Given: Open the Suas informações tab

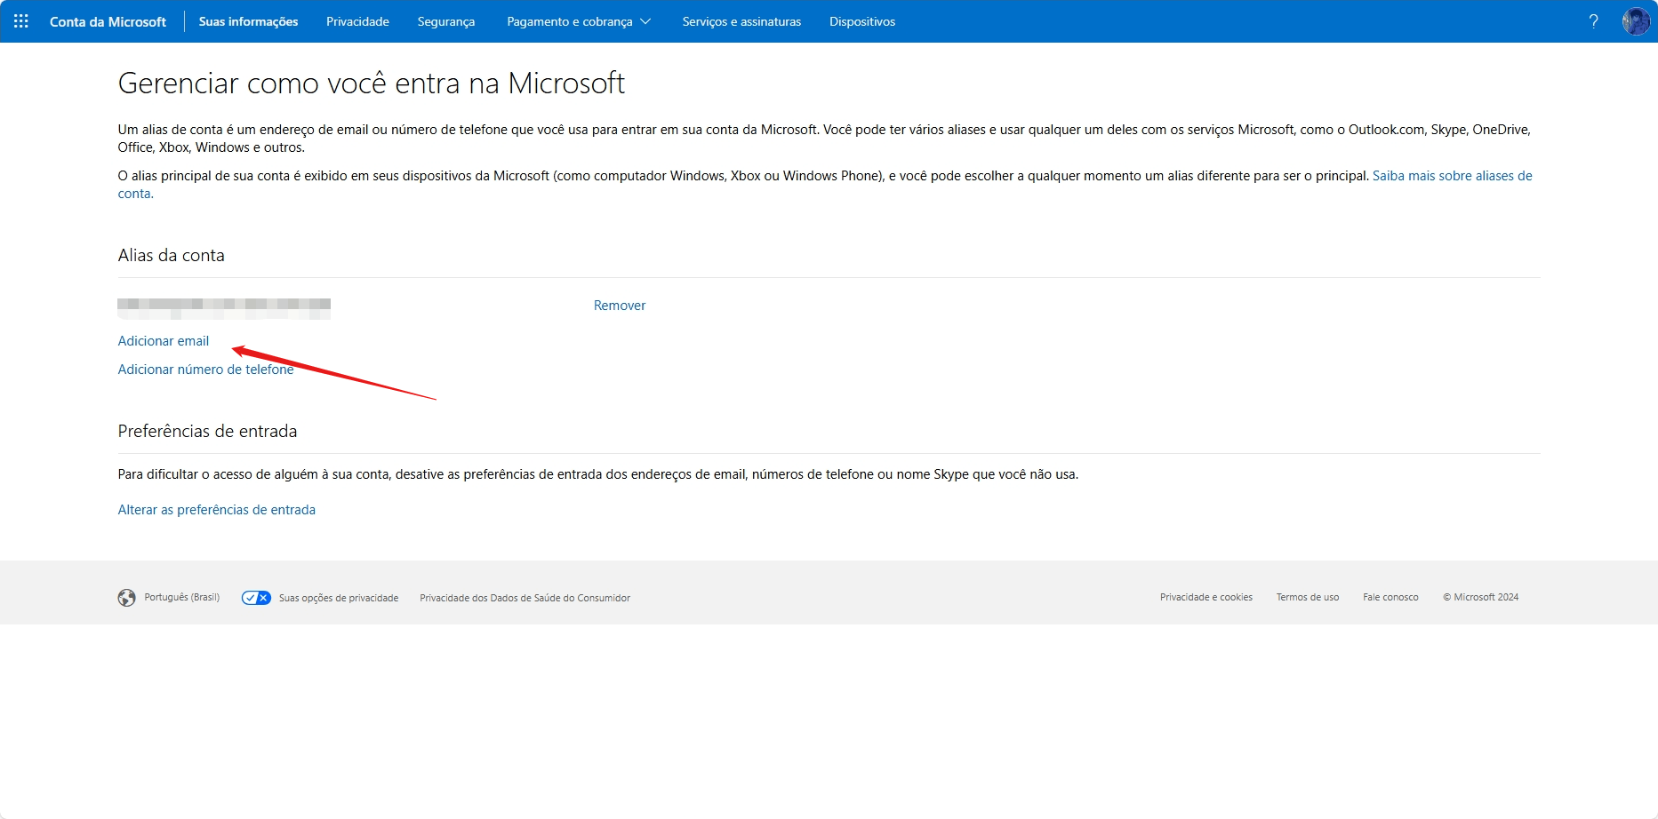Looking at the screenshot, I should [249, 21].
